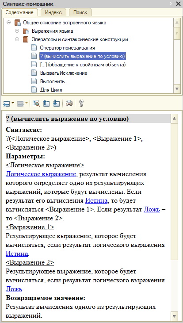Screen dimensions: 183x323
Task: Open the Выполнить topic
Action: coord(52,81)
